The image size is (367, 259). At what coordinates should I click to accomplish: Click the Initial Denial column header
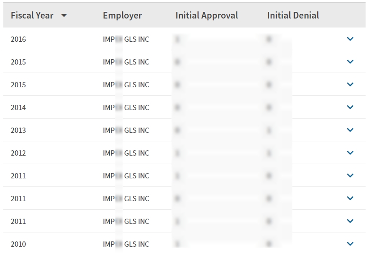click(x=292, y=16)
